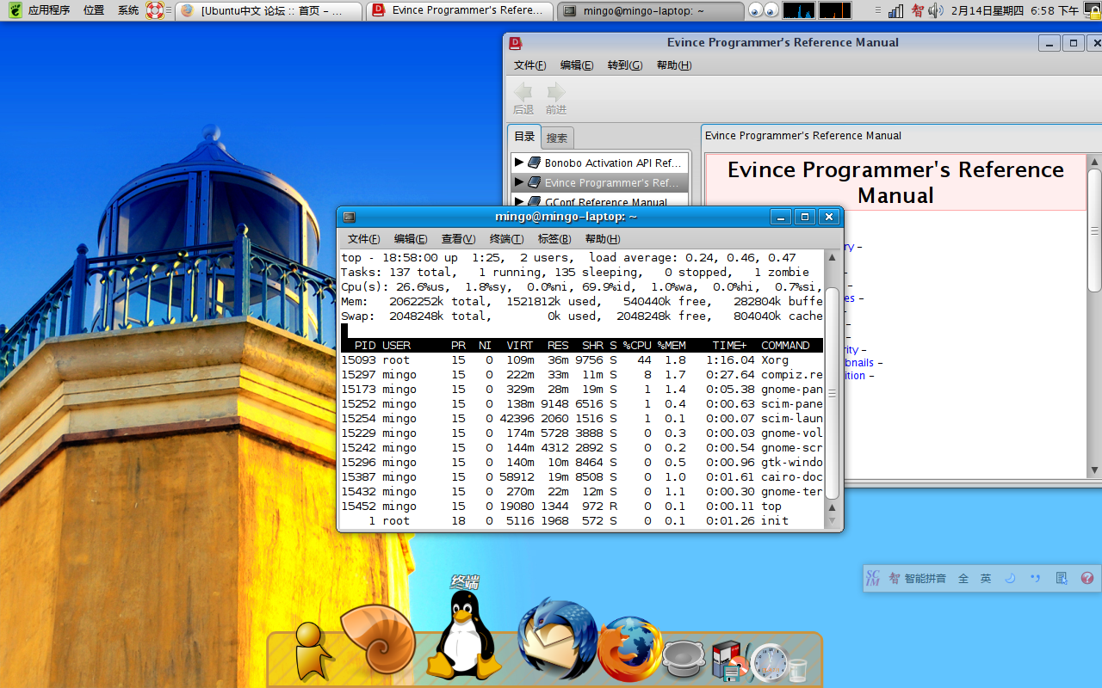Open the software package disk dock icon

tap(729, 660)
